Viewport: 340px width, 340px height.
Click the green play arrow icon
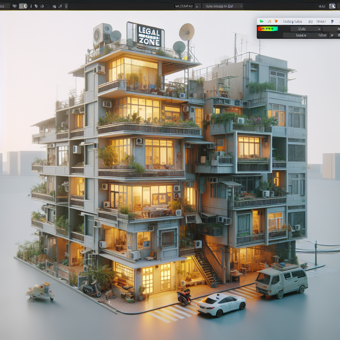(x=262, y=21)
